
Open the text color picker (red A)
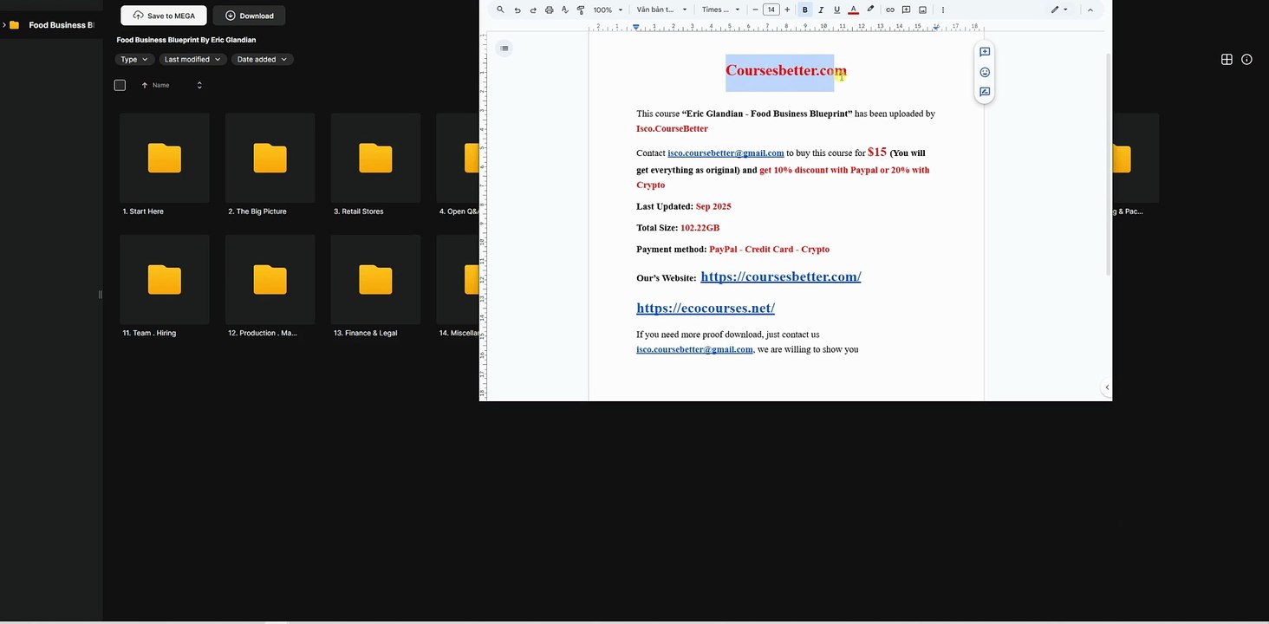pos(853,10)
